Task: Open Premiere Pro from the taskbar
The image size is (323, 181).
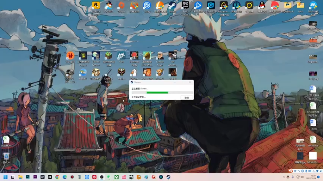Action: coord(35,177)
